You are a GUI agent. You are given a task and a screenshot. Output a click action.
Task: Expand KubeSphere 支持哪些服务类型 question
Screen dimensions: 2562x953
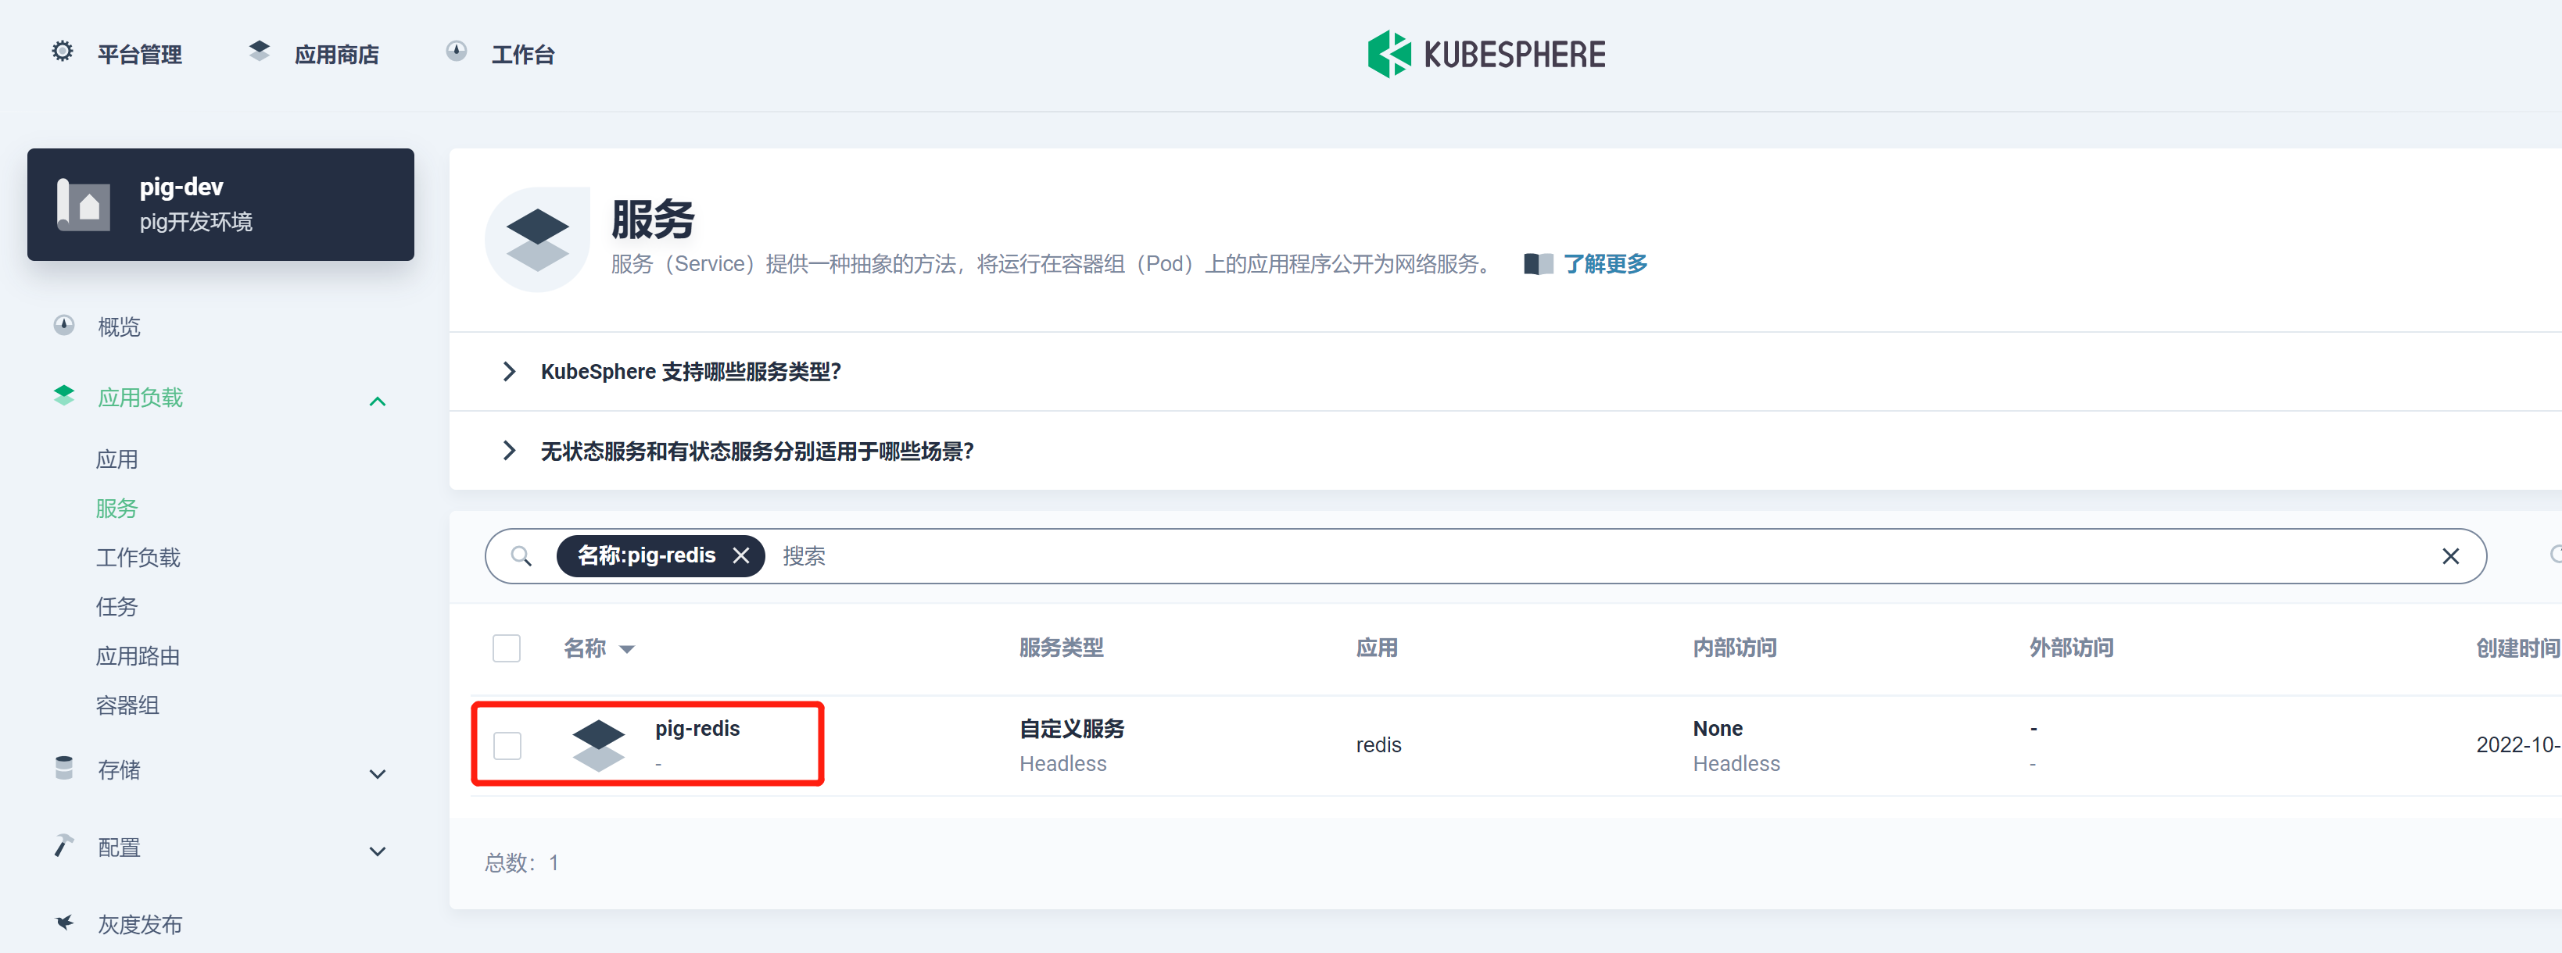coord(511,372)
